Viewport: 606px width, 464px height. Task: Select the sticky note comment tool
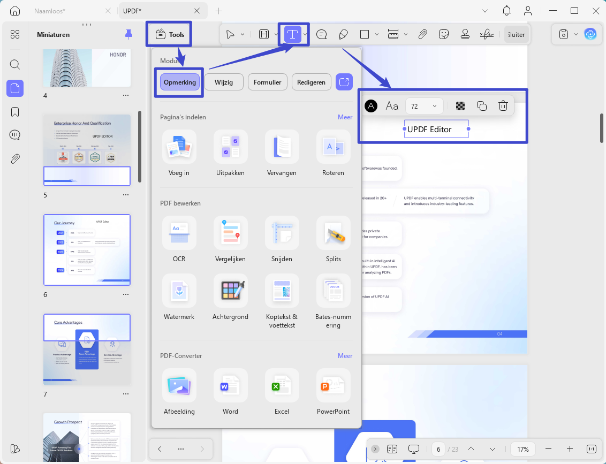click(x=322, y=34)
